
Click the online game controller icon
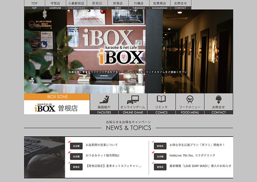coord(133,100)
